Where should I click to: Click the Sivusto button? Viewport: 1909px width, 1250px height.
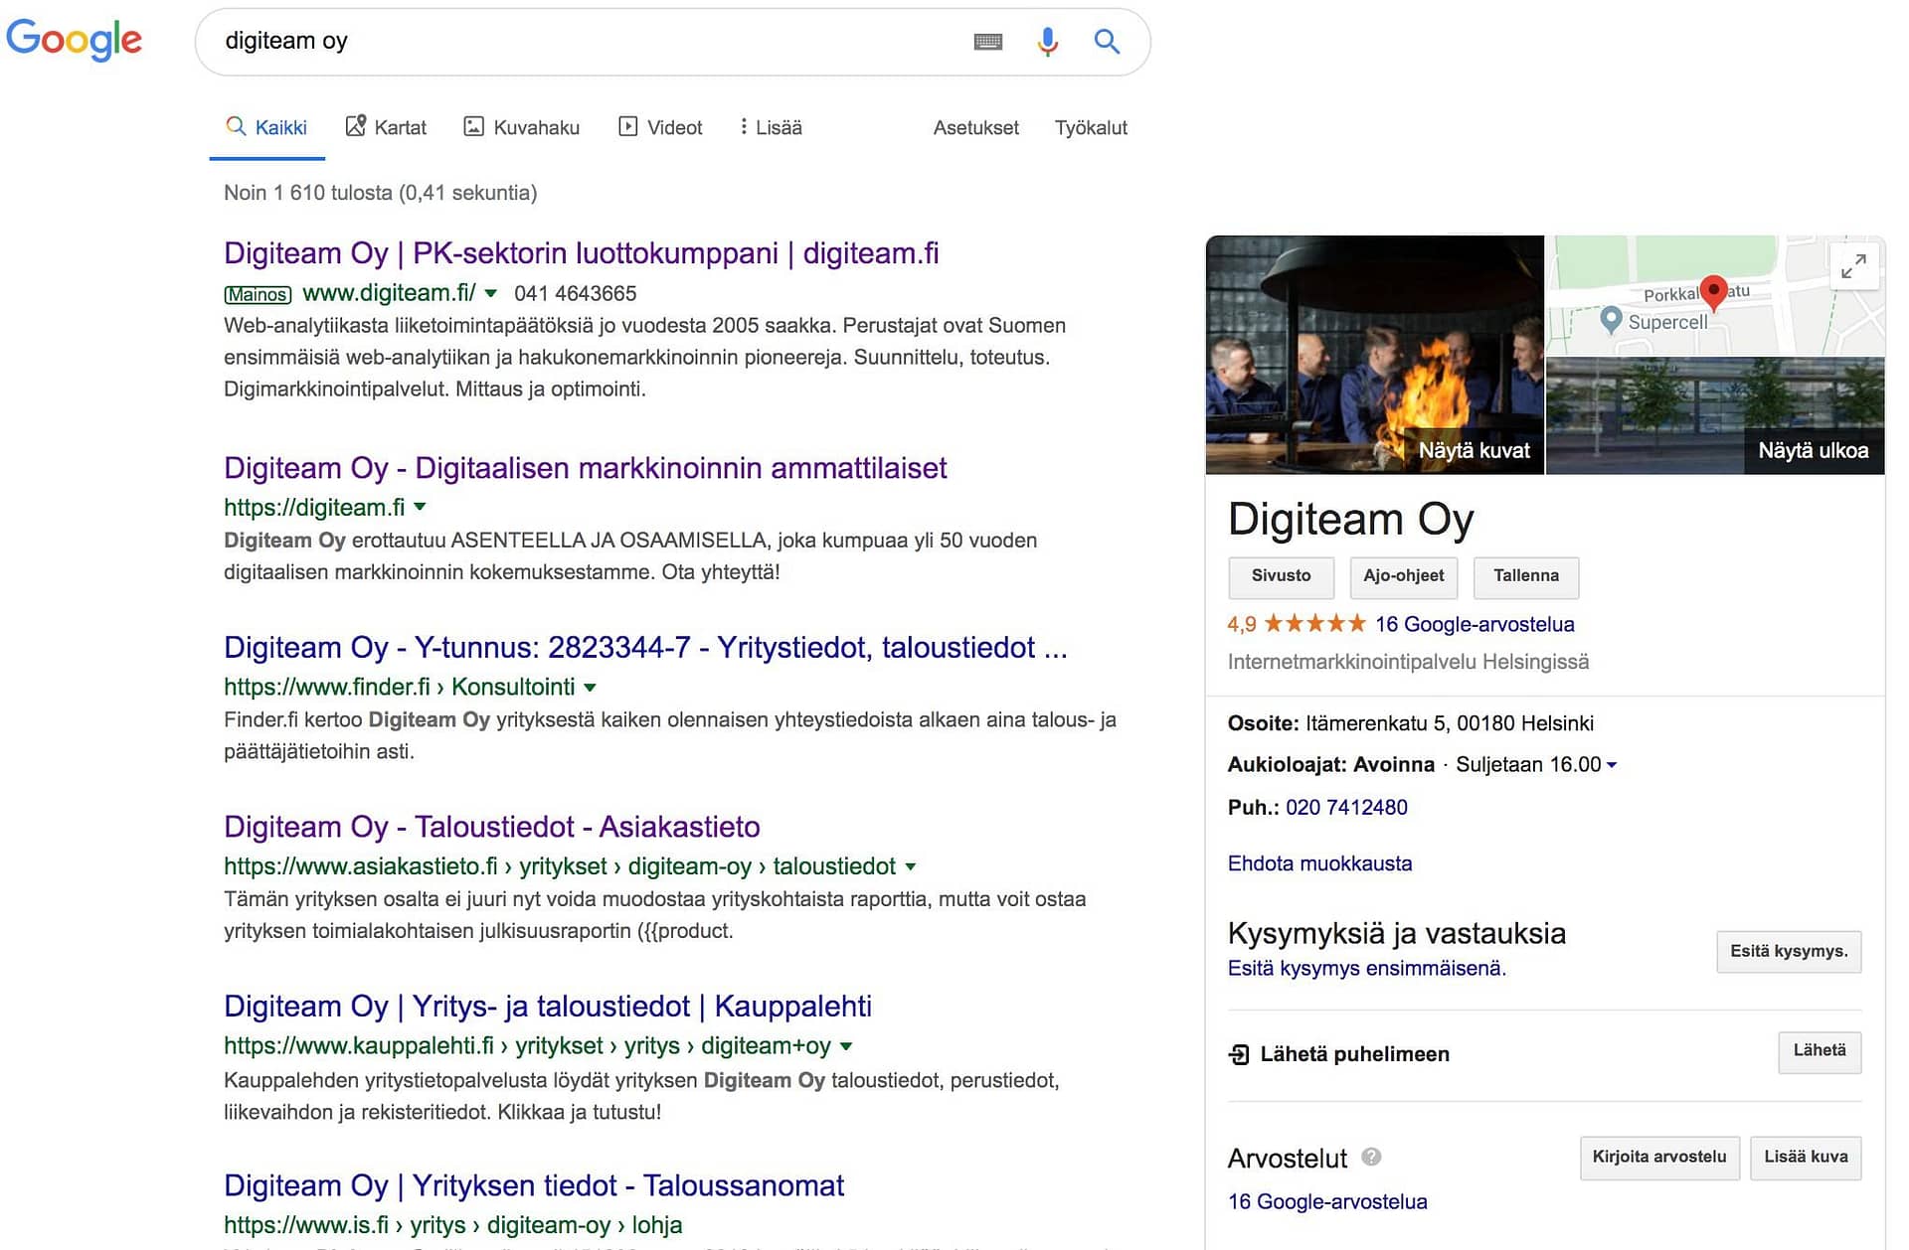pos(1281,577)
